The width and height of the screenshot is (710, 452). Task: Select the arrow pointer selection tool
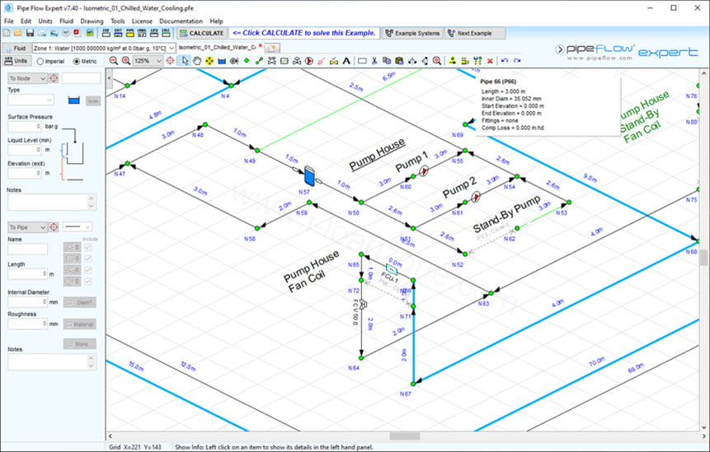point(185,61)
